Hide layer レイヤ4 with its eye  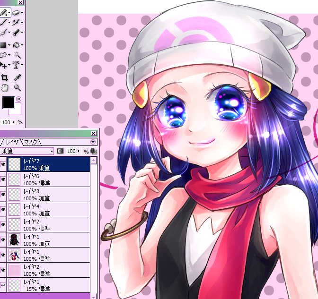point(3,210)
